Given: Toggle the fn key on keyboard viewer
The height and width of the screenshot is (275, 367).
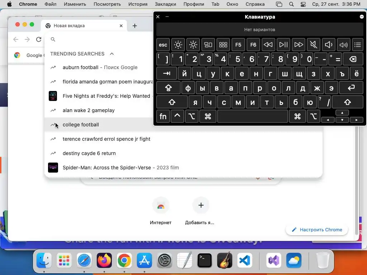Looking at the screenshot, I should 163,116.
